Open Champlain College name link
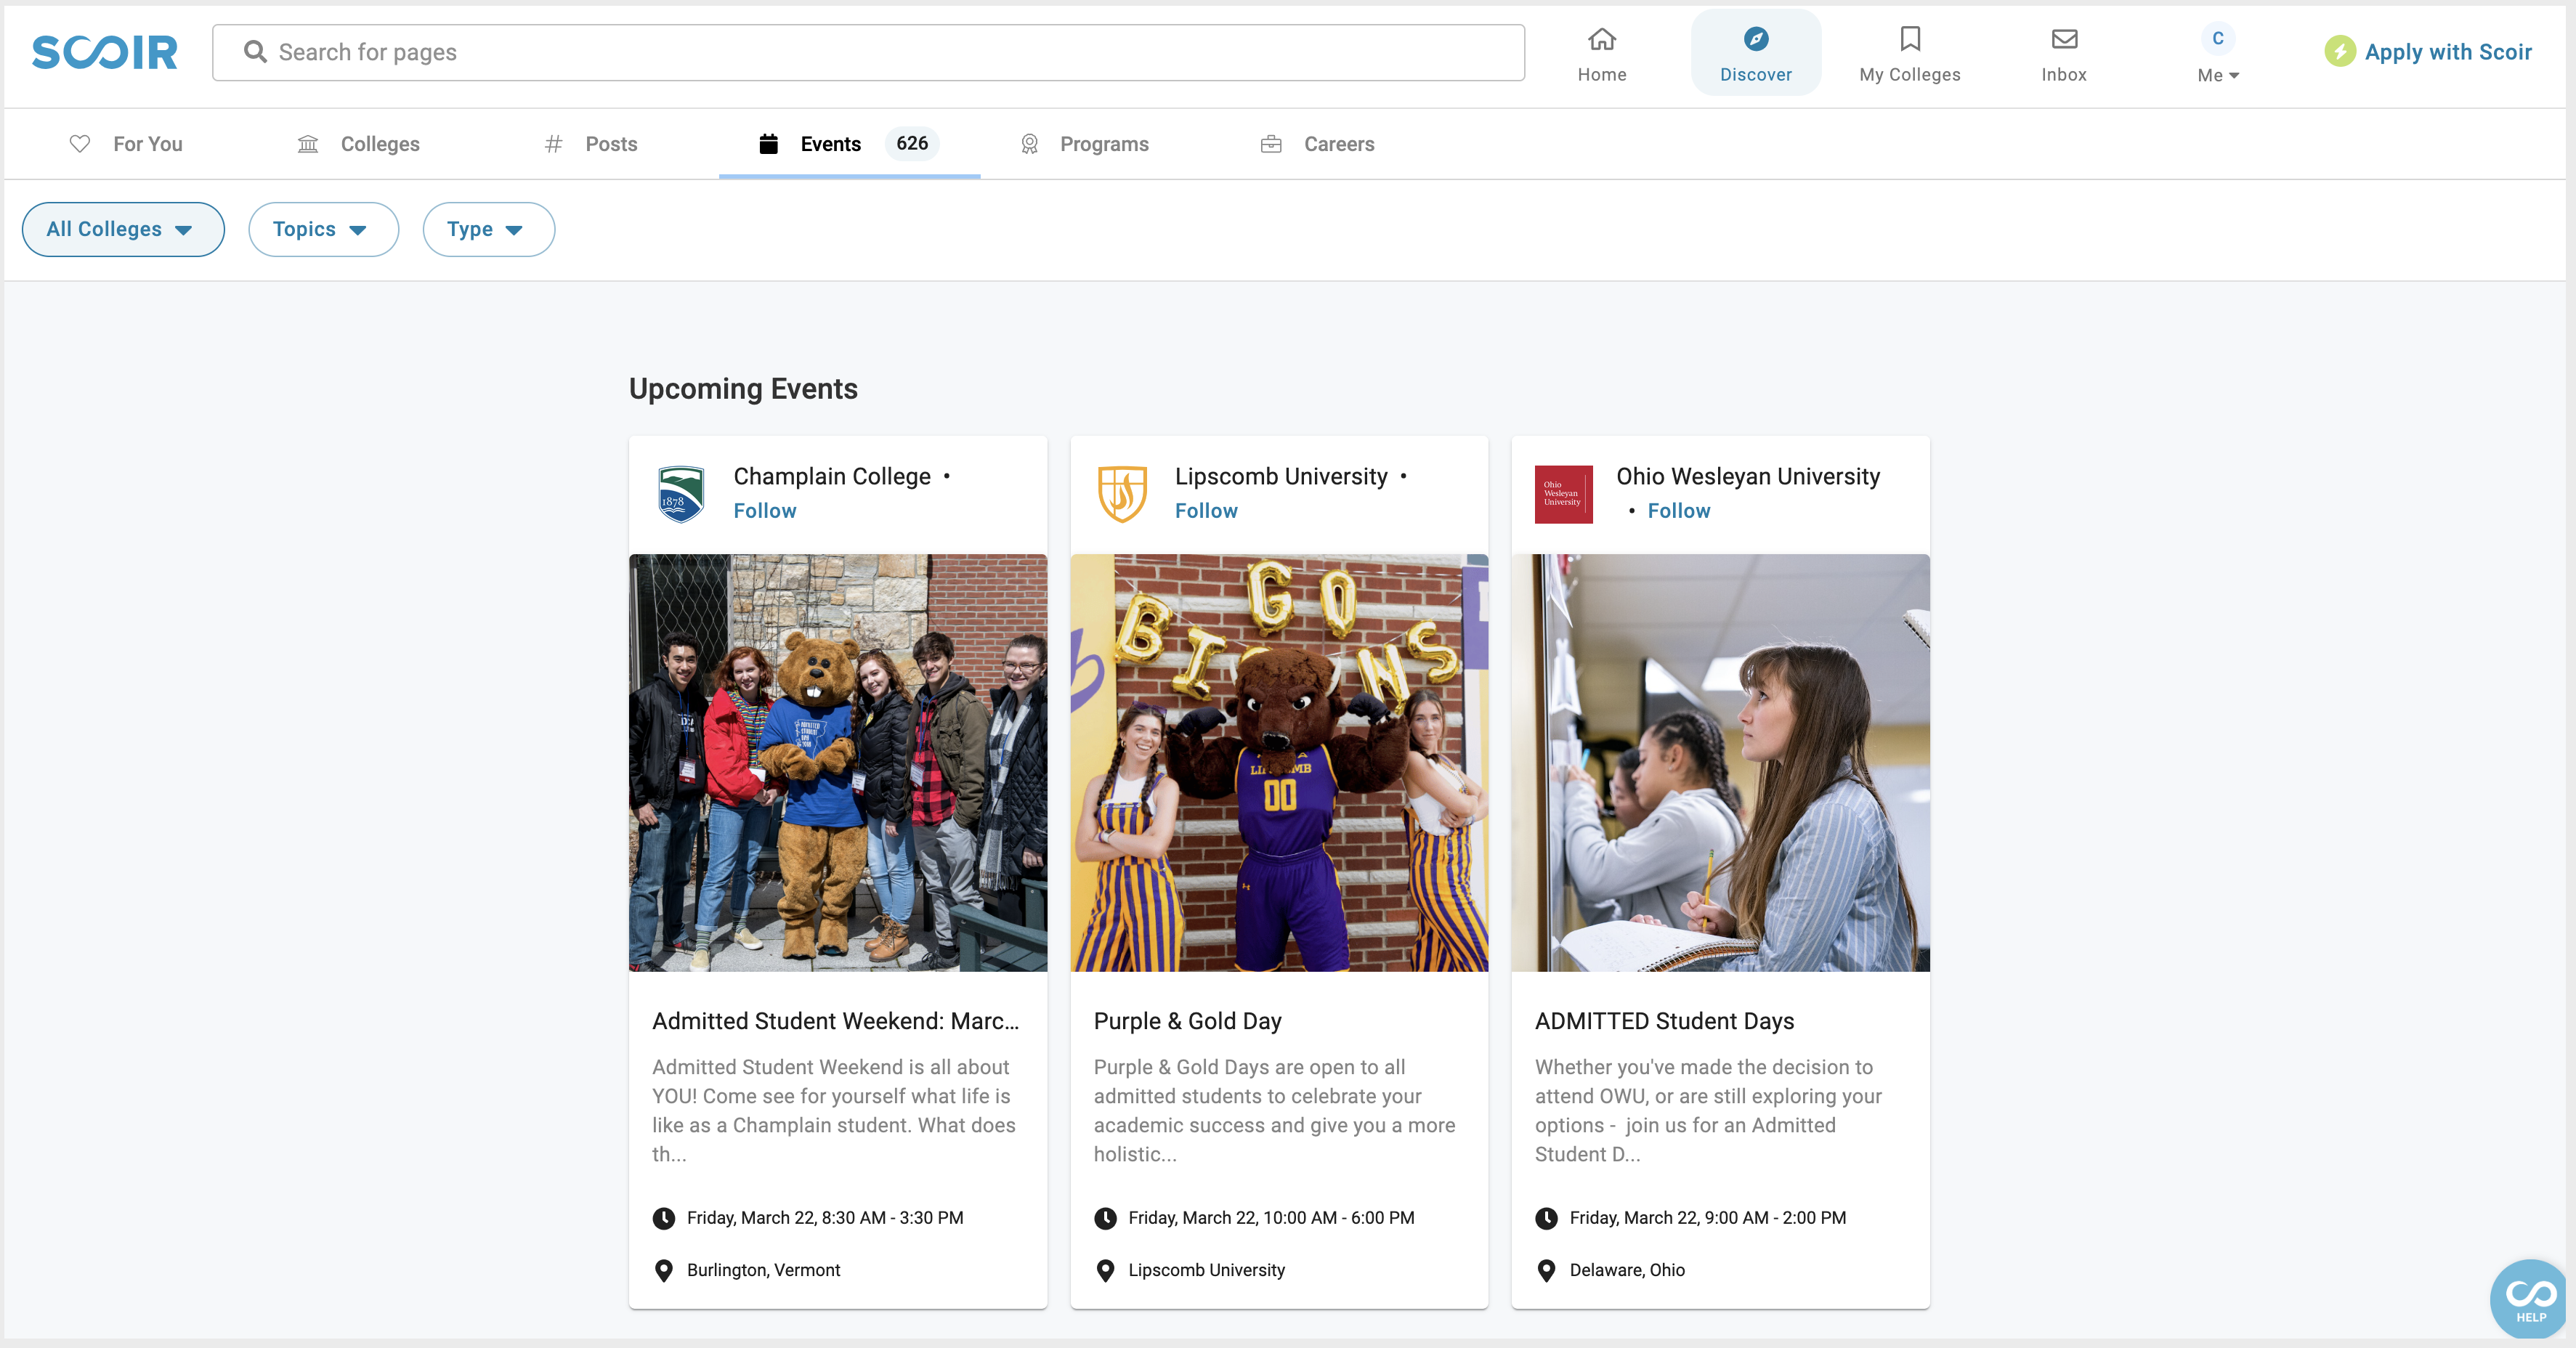Image resolution: width=2576 pixels, height=1348 pixels. pyautogui.click(x=831, y=476)
